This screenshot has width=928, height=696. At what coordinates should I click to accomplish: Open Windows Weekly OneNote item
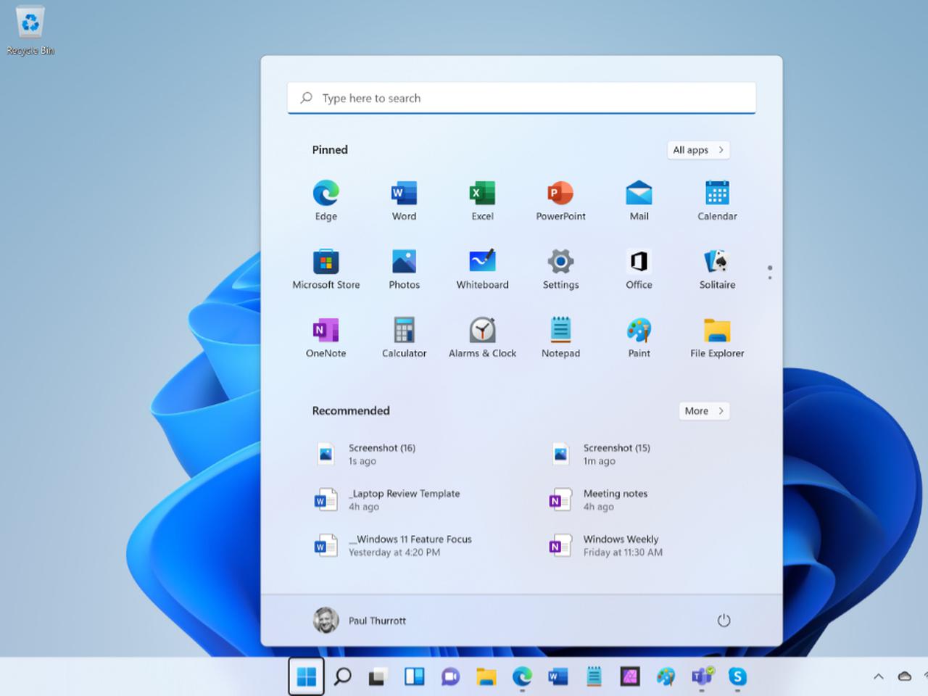coord(606,545)
